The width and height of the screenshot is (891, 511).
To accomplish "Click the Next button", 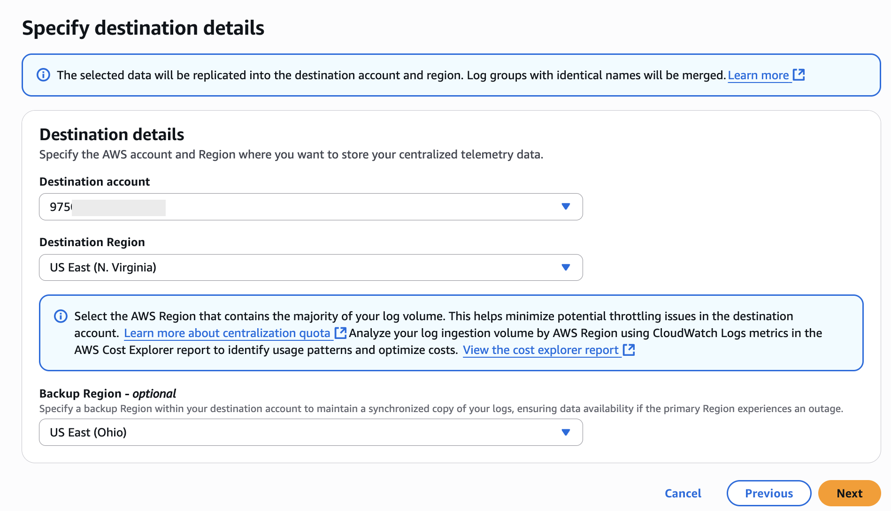I will 849,493.
